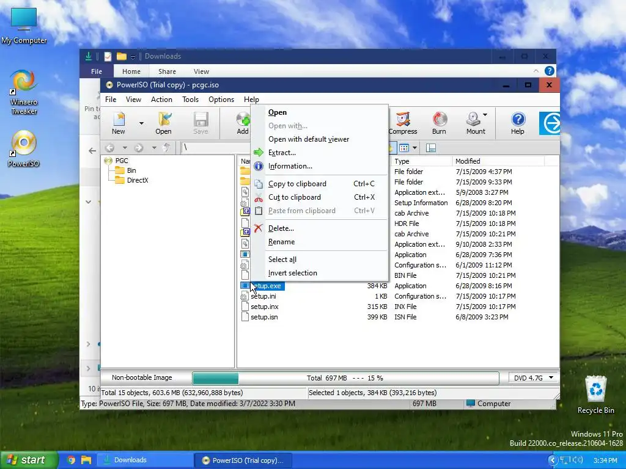Open the File menu in PowerISO
The height and width of the screenshot is (469, 626).
(x=111, y=100)
